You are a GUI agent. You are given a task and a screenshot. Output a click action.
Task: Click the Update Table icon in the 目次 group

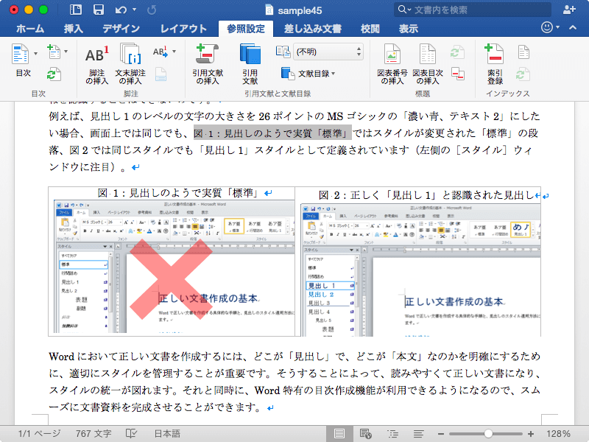(x=54, y=74)
